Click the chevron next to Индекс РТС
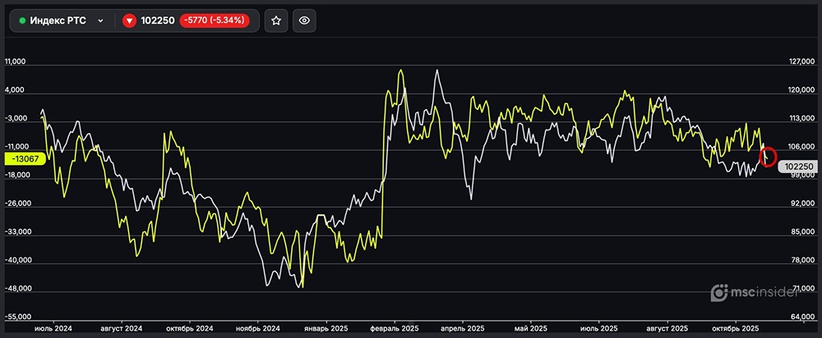Image resolution: width=822 pixels, height=338 pixels. click(x=100, y=21)
